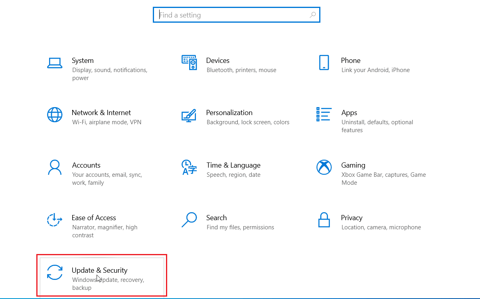Open the Gaming settings title

tap(353, 165)
